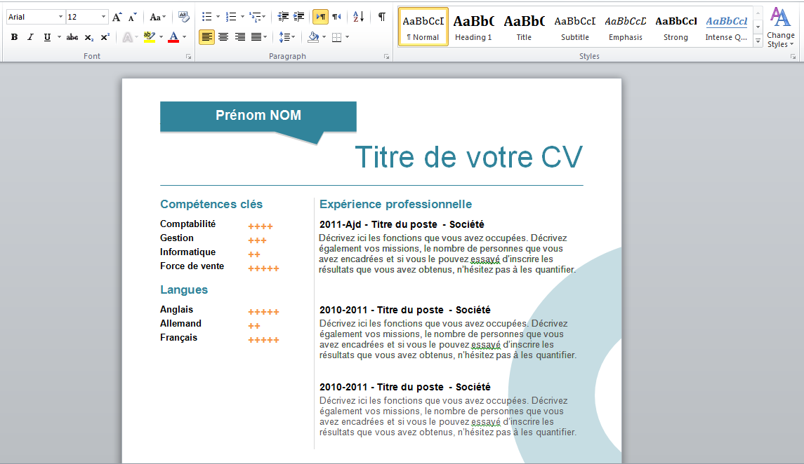Center align the paragraph
Viewport: 804px width, 464px height.
click(x=223, y=37)
